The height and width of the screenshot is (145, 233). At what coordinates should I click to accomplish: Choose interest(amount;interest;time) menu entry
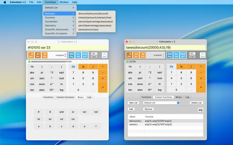click(96, 17)
